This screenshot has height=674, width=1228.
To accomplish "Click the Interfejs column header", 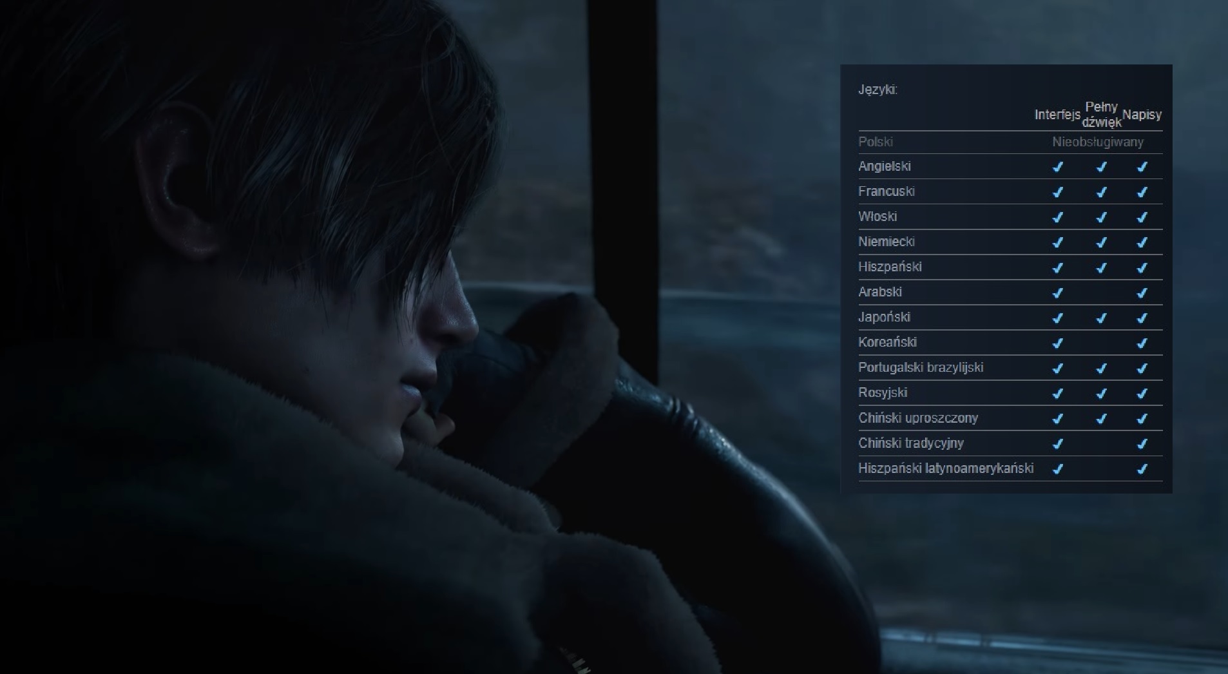I will [x=1057, y=115].
